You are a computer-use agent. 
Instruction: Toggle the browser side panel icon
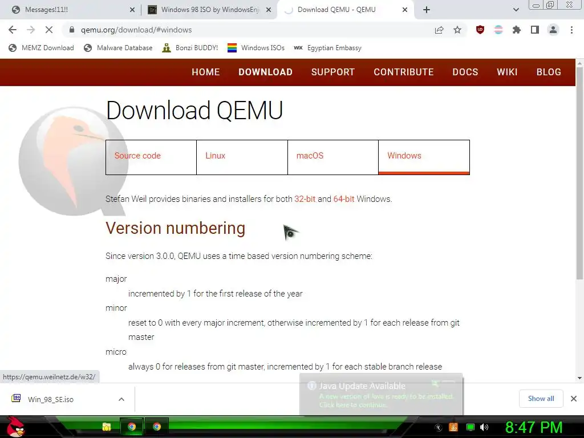click(x=535, y=30)
